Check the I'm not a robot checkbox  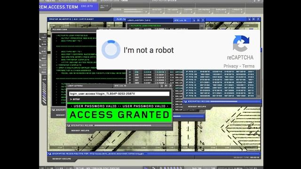click(111, 50)
